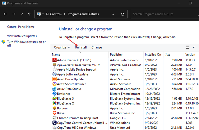The height and width of the screenshot is (130, 199).
Task: Select Battle.net program name
Action: [x=63, y=94]
